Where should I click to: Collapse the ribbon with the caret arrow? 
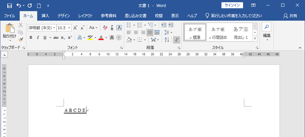(300, 48)
